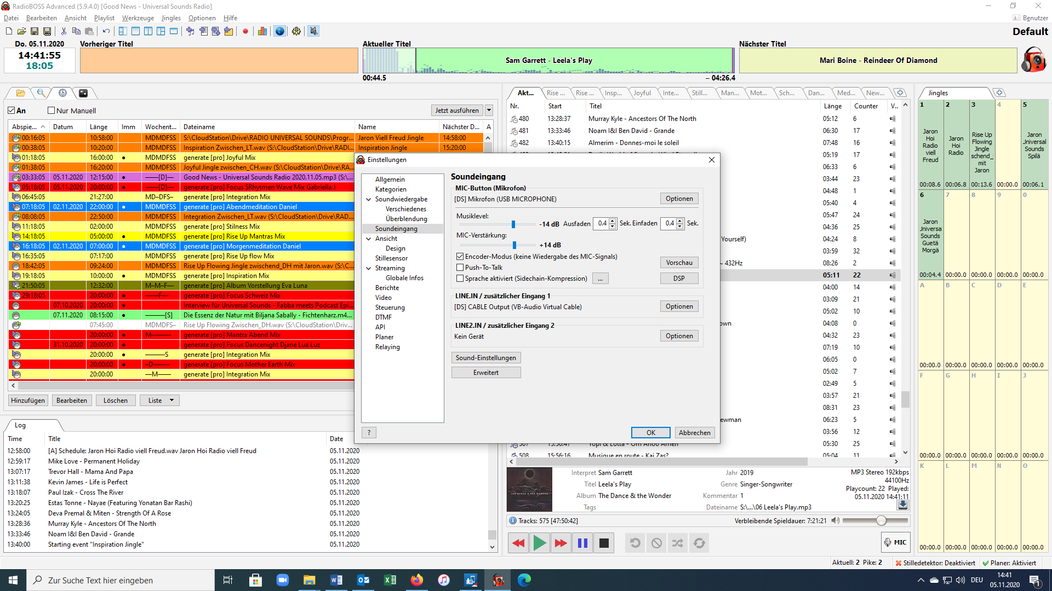The image size is (1052, 591).
Task: Click the scissors cut icon in toolbar
Action: point(64,31)
